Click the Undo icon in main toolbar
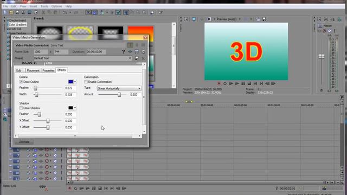 pos(65,12)
